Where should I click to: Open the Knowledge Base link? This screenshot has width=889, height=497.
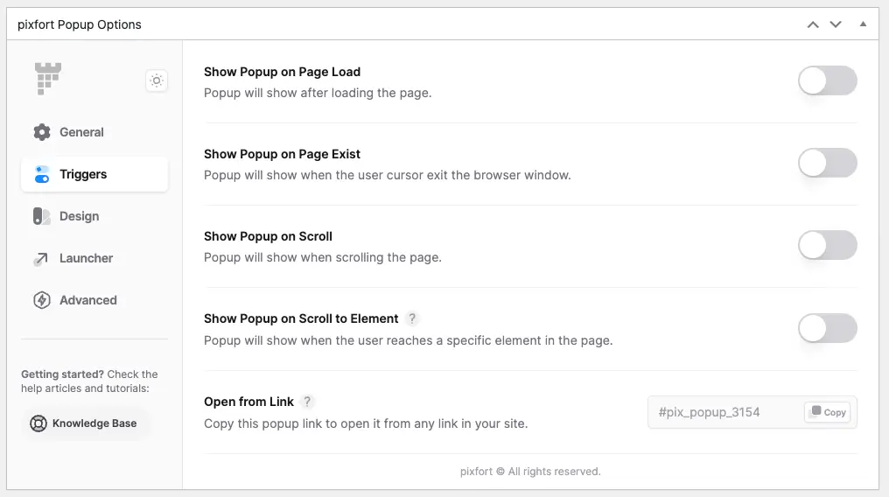pos(84,423)
